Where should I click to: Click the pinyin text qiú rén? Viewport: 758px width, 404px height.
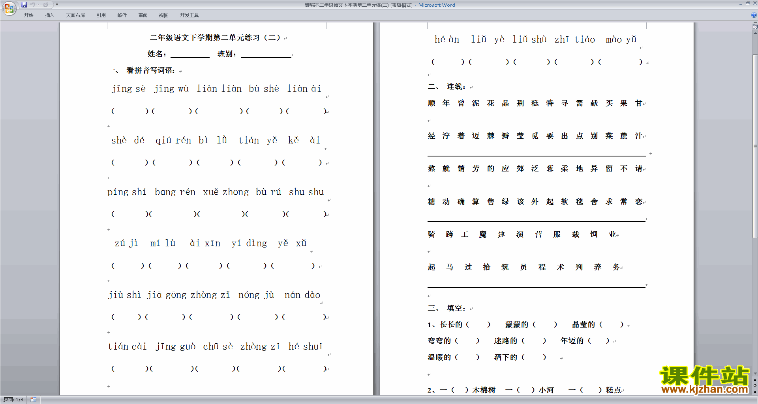pos(173,140)
